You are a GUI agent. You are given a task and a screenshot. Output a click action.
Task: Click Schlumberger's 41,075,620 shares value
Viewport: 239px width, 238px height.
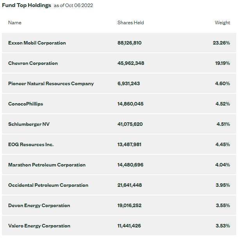(x=130, y=124)
